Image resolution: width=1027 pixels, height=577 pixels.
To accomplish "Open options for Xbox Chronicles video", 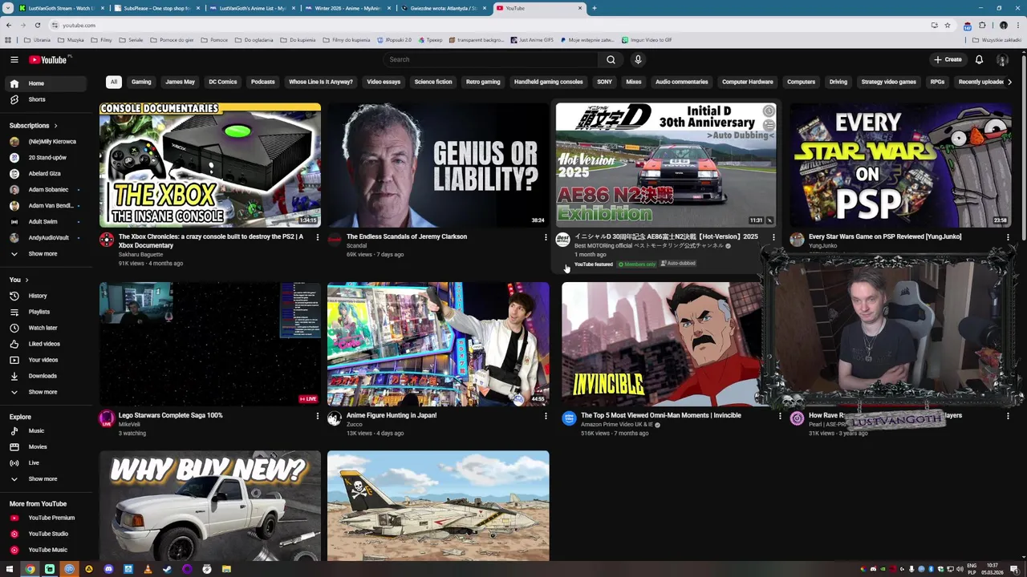I will click(318, 237).
